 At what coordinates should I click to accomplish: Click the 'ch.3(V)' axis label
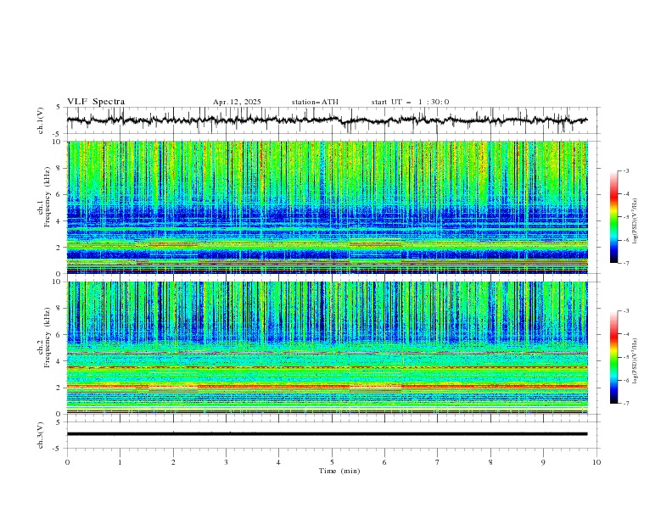click(x=41, y=435)
